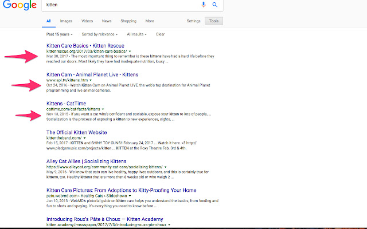Screen dimensions: 367x229
Task: Click the kittenrescue.org green URL text
Action: pos(87,52)
